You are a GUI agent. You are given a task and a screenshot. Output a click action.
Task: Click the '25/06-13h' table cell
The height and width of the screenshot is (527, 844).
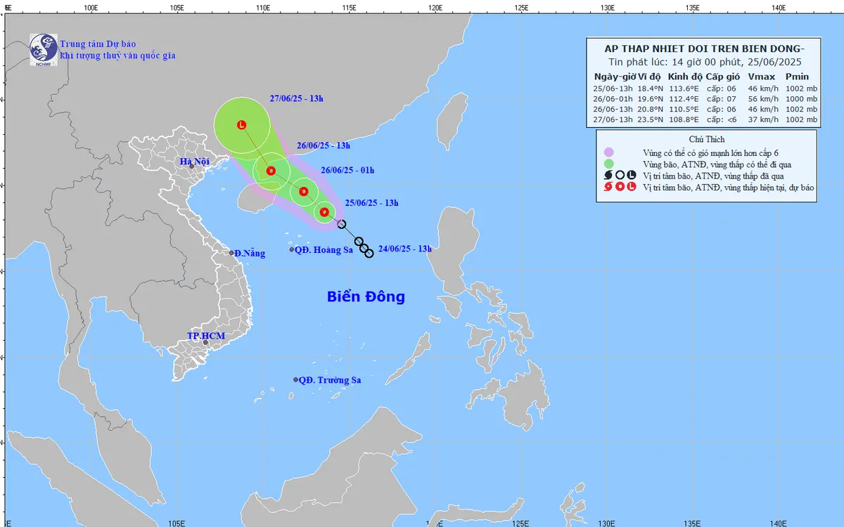click(x=614, y=89)
